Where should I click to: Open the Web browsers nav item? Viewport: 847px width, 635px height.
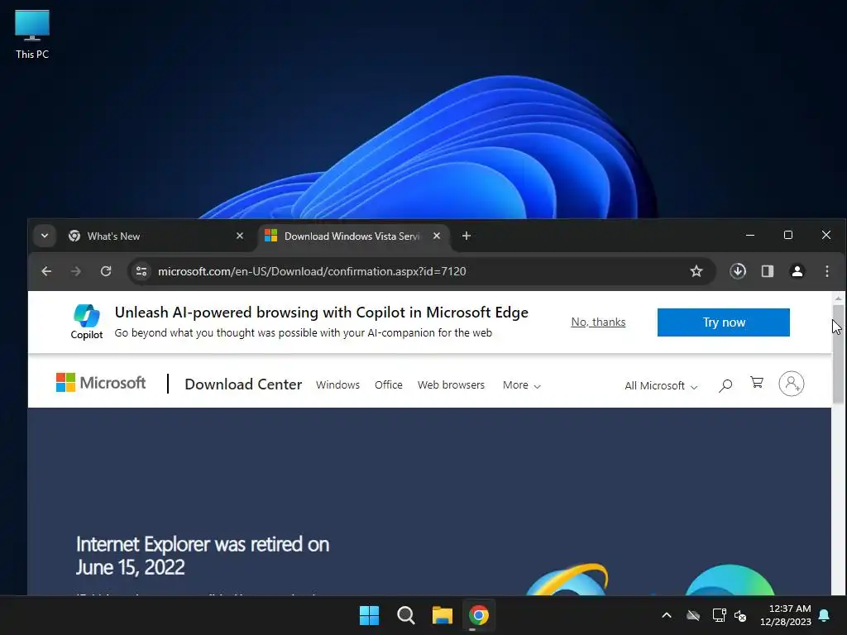pos(451,385)
